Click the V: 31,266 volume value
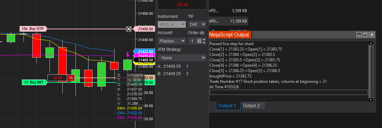Image resolution: width=382 pixels, height=128 pixels. (x=132, y=103)
